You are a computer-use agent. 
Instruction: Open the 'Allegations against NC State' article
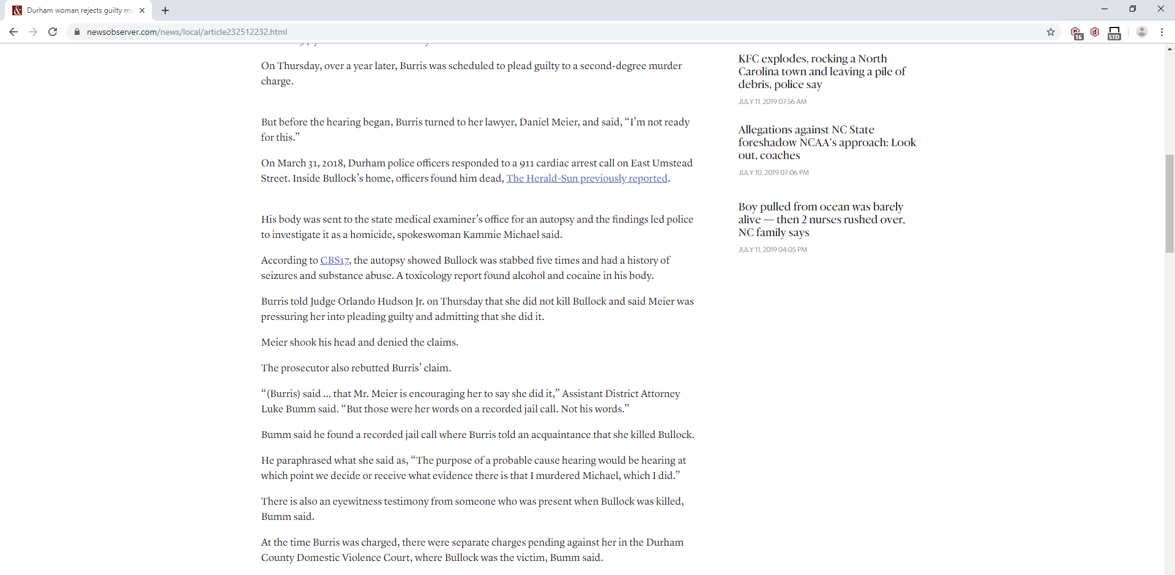click(826, 142)
